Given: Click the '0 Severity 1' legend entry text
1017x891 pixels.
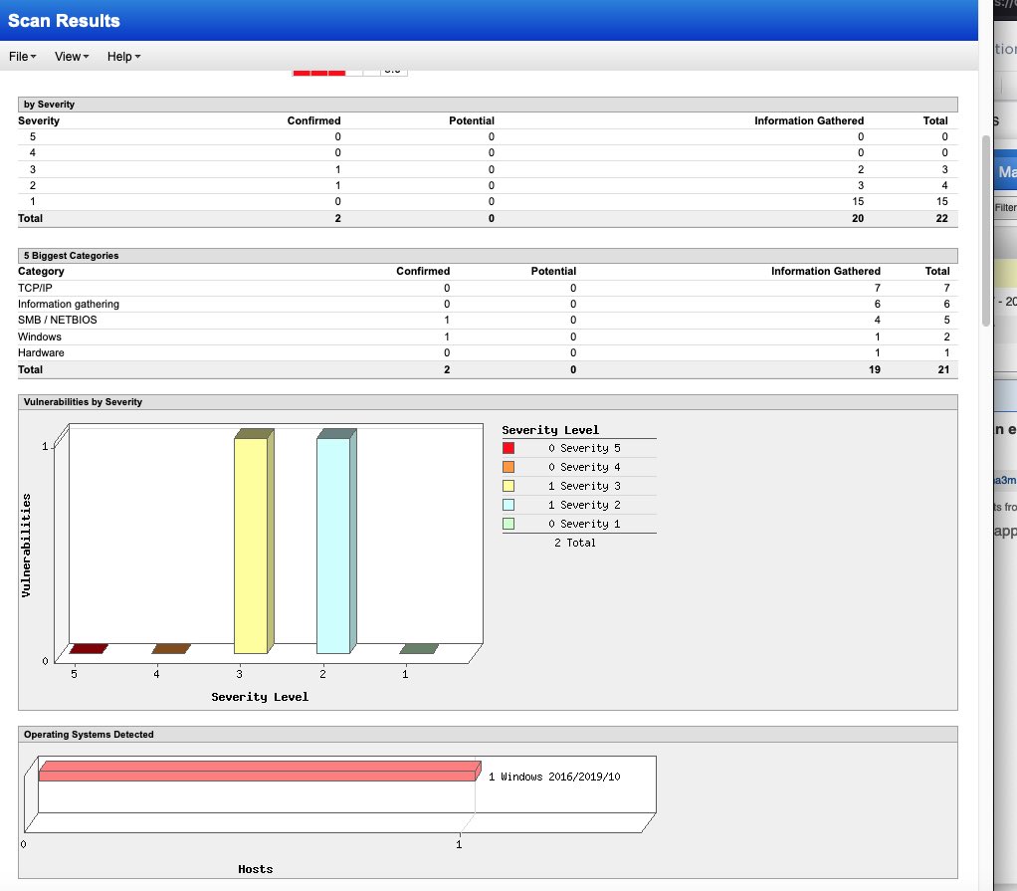Looking at the screenshot, I should (584, 524).
